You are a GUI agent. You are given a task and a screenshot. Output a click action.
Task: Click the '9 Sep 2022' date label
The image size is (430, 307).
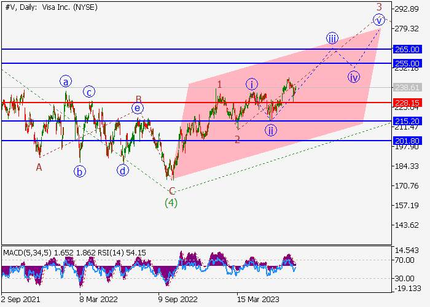click(178, 299)
